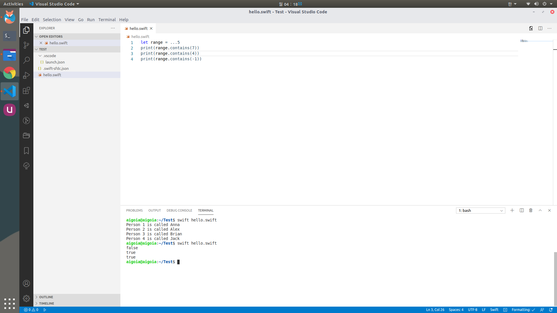
Task: Add a new terminal with plus icon
Action: tap(512, 210)
